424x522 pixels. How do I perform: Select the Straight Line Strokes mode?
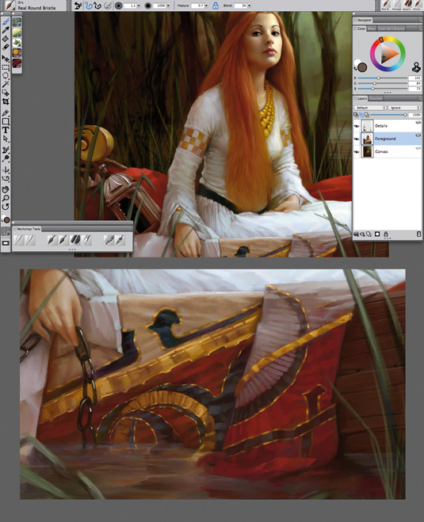[97, 6]
